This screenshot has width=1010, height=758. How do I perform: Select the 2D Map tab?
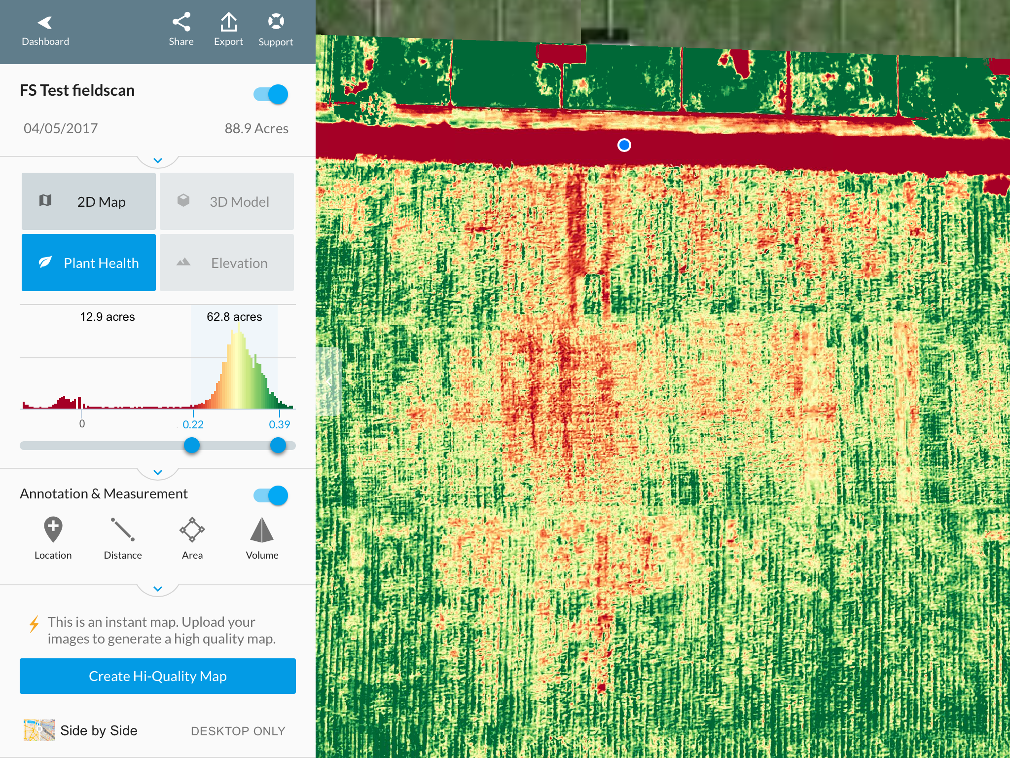[x=89, y=201]
